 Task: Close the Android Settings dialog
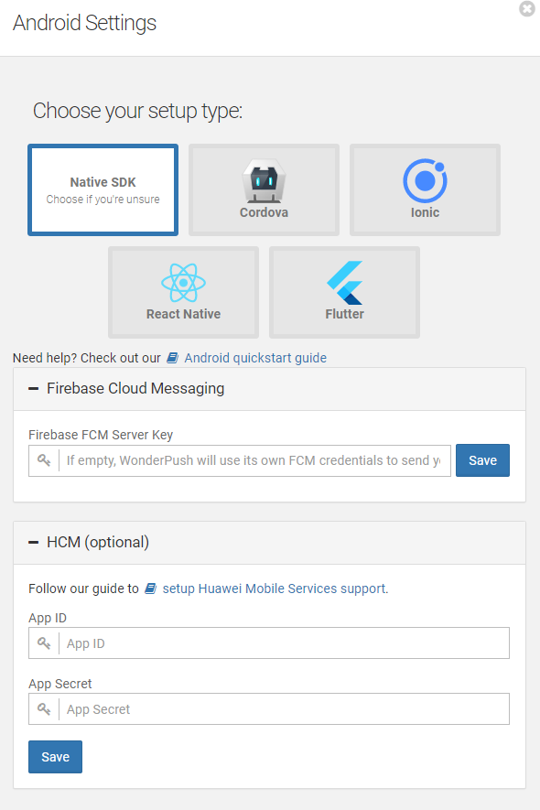coord(527,9)
